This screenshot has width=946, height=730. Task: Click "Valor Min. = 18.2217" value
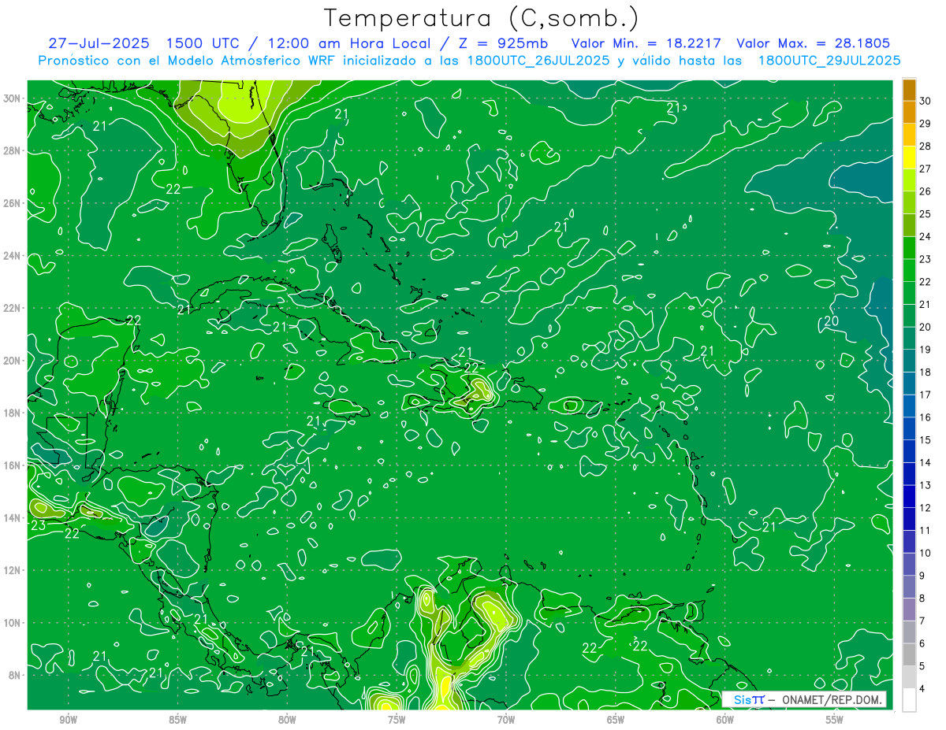(x=646, y=43)
